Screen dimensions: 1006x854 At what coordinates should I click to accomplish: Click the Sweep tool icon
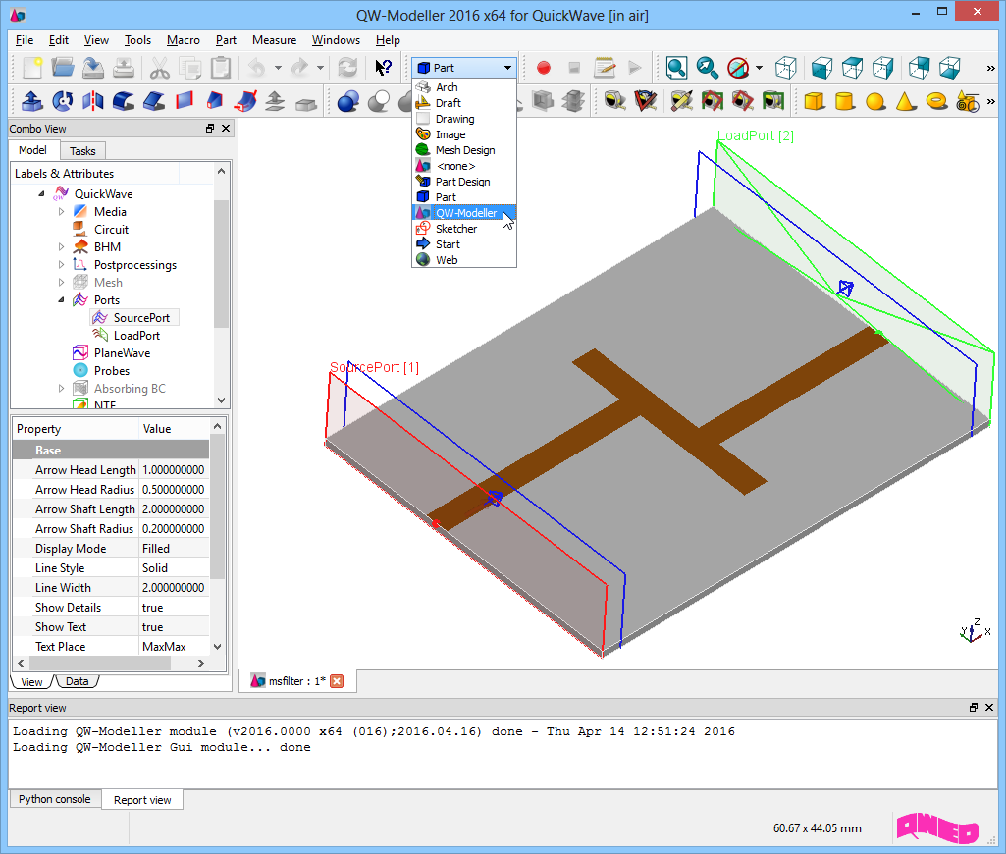(x=245, y=101)
